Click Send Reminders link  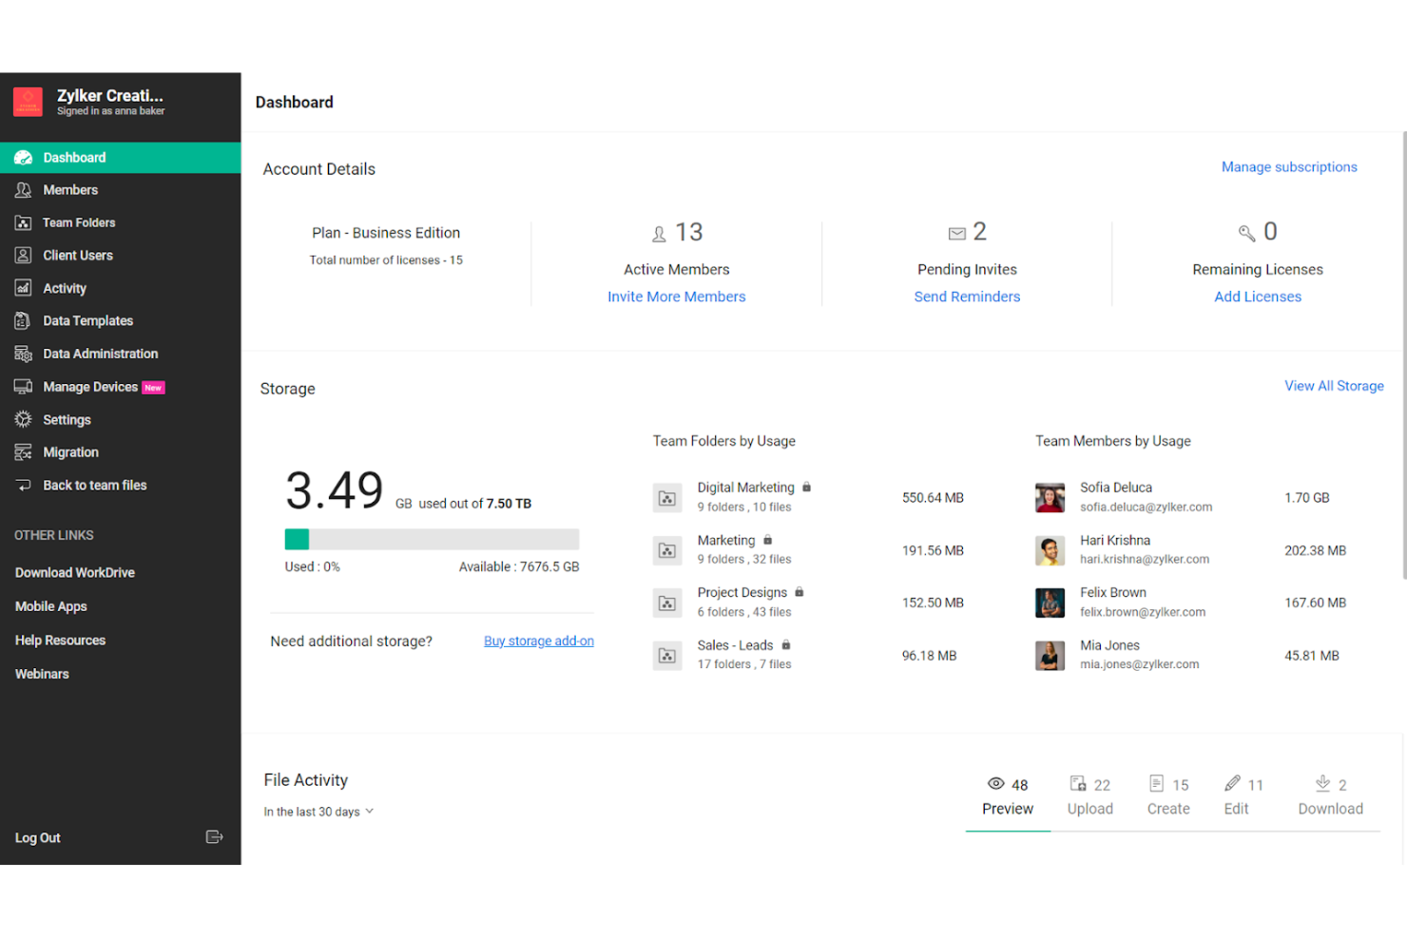(x=967, y=297)
